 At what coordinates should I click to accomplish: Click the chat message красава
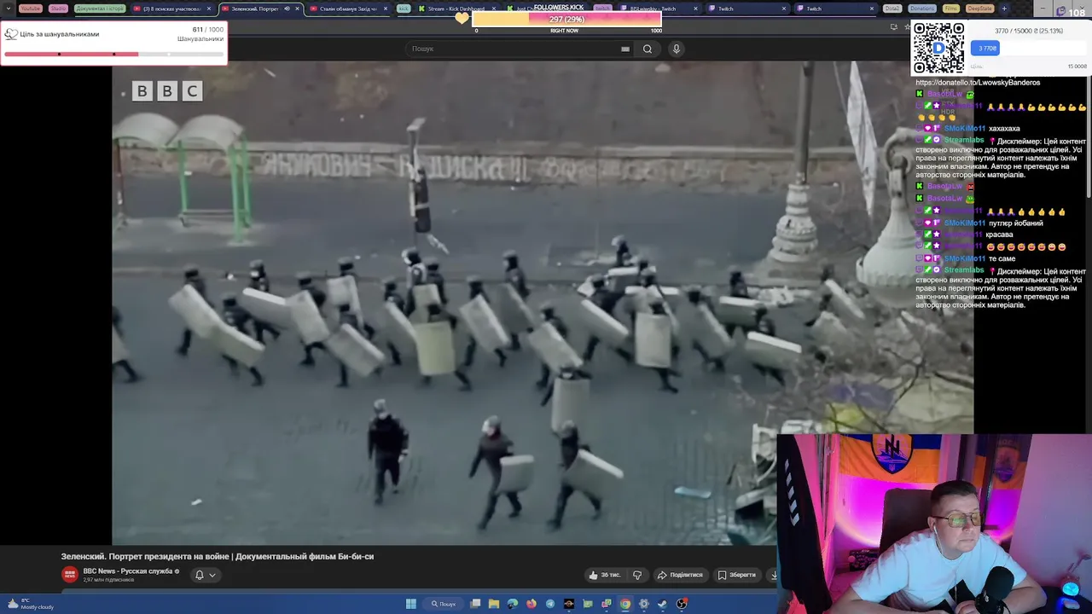[999, 235]
